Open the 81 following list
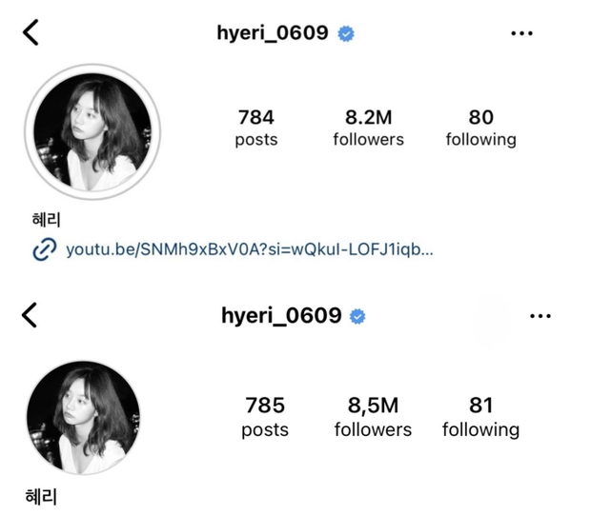Screen dimensions: 591x515 click(x=481, y=416)
